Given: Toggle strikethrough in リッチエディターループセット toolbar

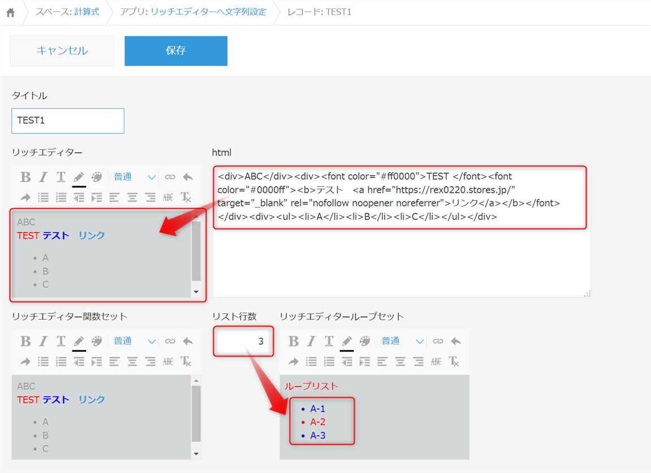Looking at the screenshot, I should [x=436, y=362].
